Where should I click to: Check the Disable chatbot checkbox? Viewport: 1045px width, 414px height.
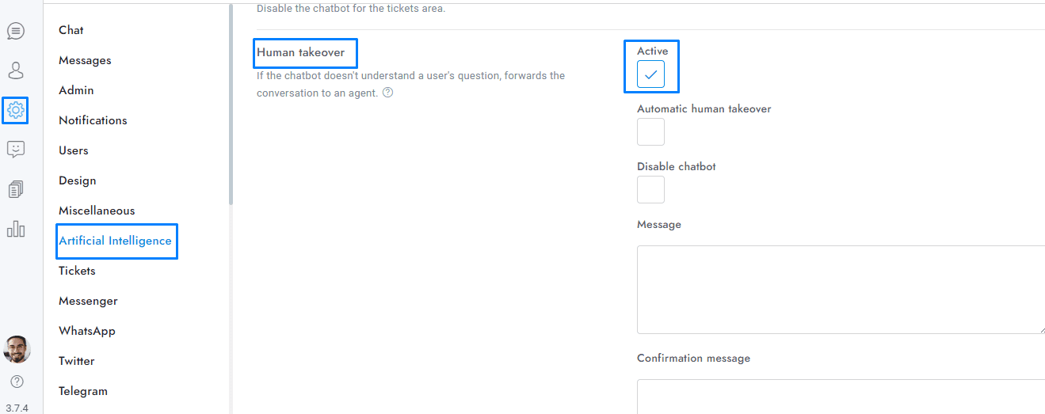pyautogui.click(x=650, y=190)
